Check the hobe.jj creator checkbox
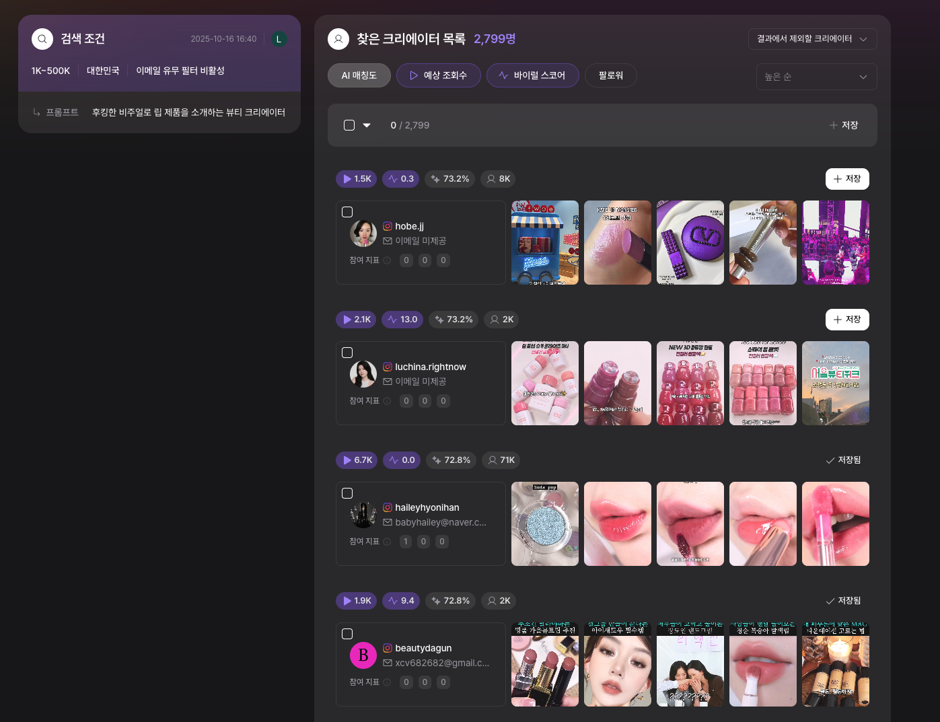Screen dimensions: 940x722 [347, 212]
